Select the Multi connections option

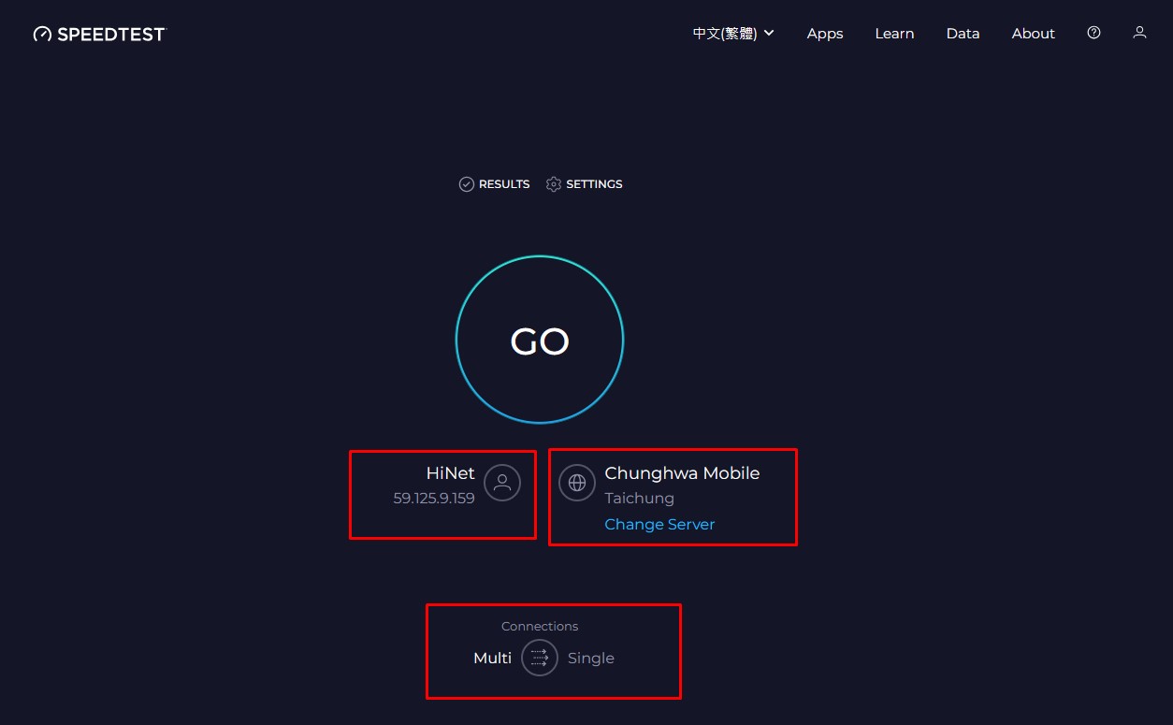pos(492,658)
